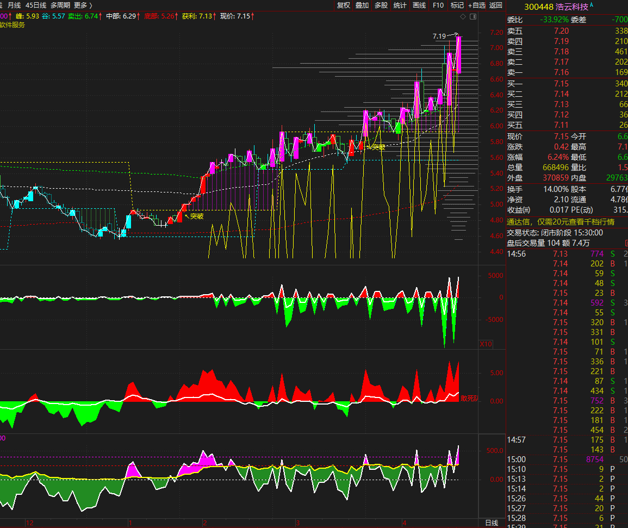The image size is (628, 528).
Task: Click the X10 scale label on indicator panel
Action: [486, 344]
